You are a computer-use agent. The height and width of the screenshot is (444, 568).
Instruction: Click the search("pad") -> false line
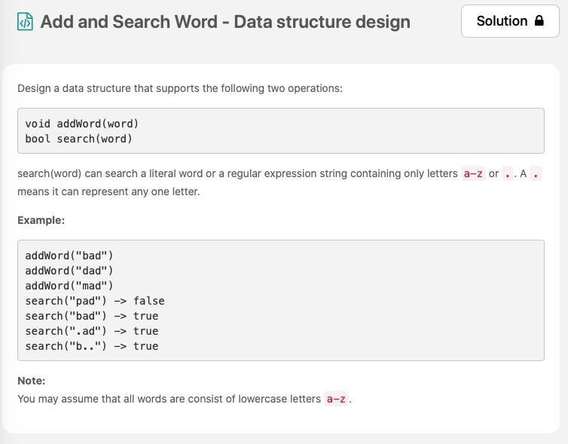pos(95,301)
